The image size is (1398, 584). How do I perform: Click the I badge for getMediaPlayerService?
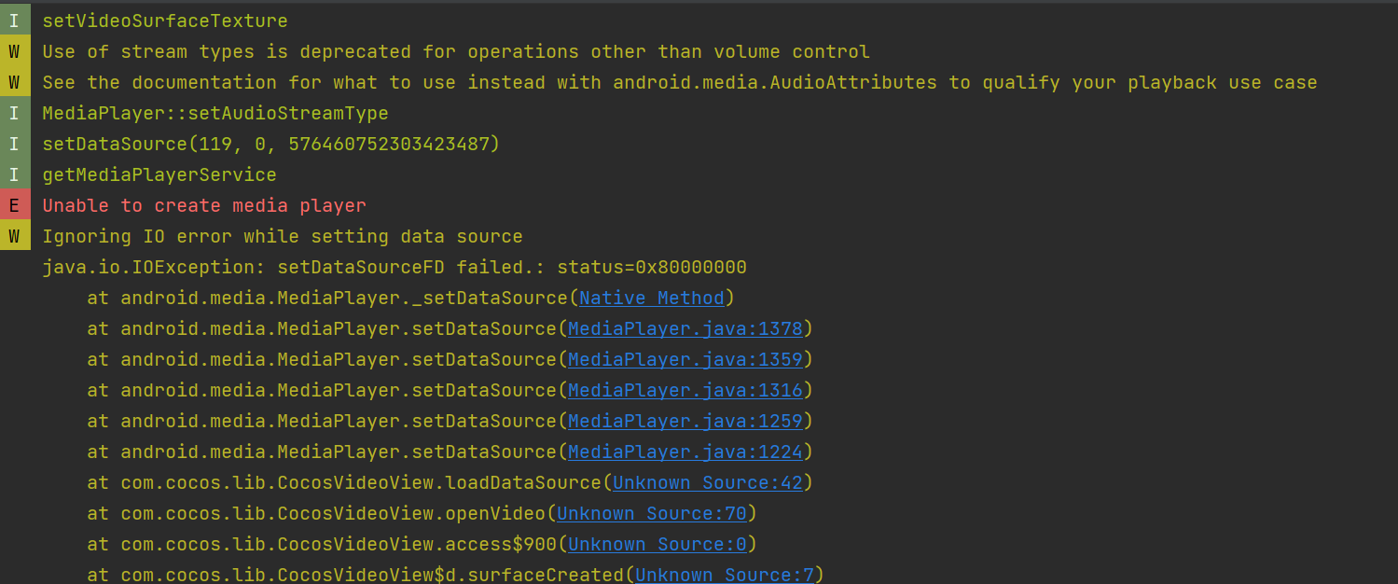coord(14,175)
